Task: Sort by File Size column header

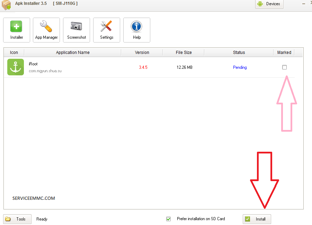Action: coord(184,53)
